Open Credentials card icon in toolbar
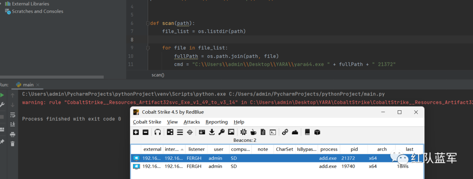The image size is (473, 179). 202,132
